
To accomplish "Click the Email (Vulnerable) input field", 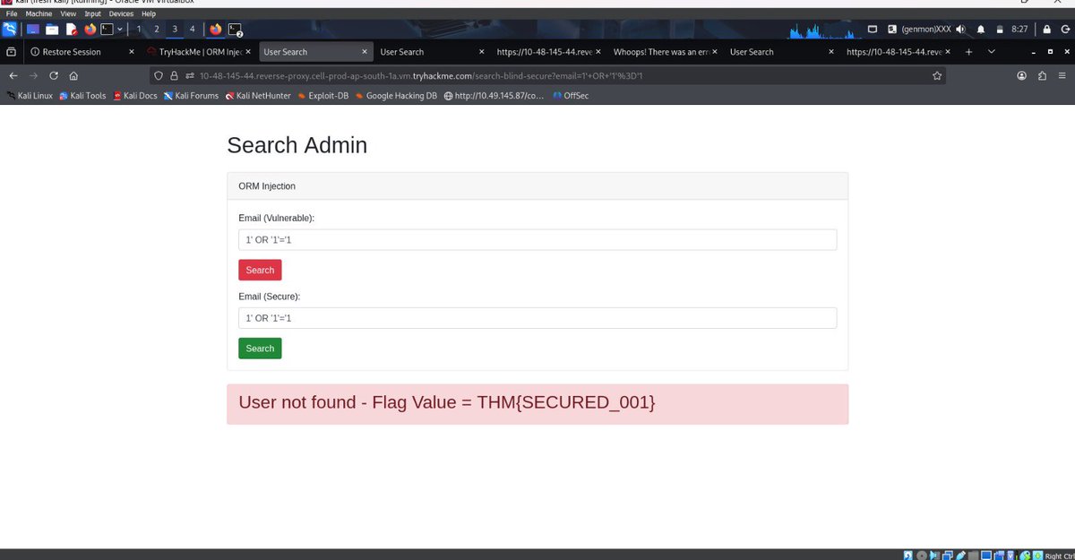I will pyautogui.click(x=537, y=240).
